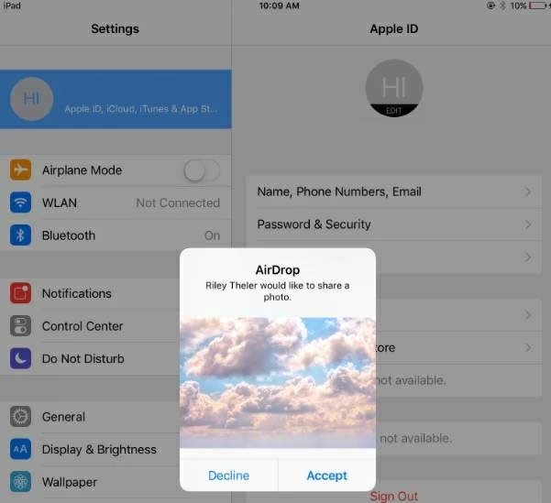Open Password & Security chevron
Viewport: 551px width, 503px height.
tap(527, 224)
